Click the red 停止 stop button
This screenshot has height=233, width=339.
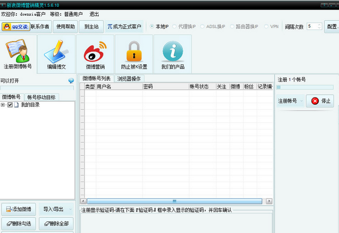tap(320, 101)
